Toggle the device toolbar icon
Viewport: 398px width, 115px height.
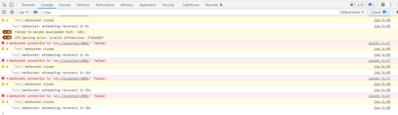click(x=11, y=5)
